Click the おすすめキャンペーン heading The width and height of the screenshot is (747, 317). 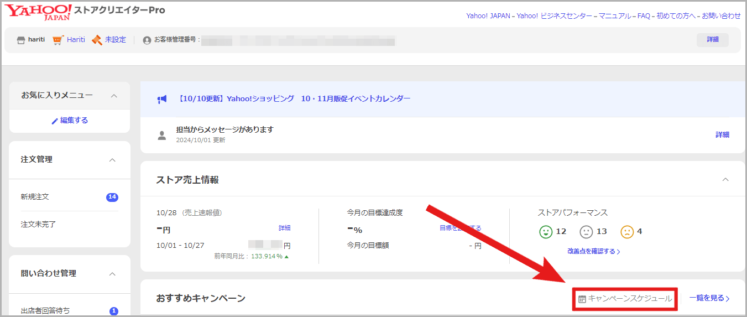201,299
